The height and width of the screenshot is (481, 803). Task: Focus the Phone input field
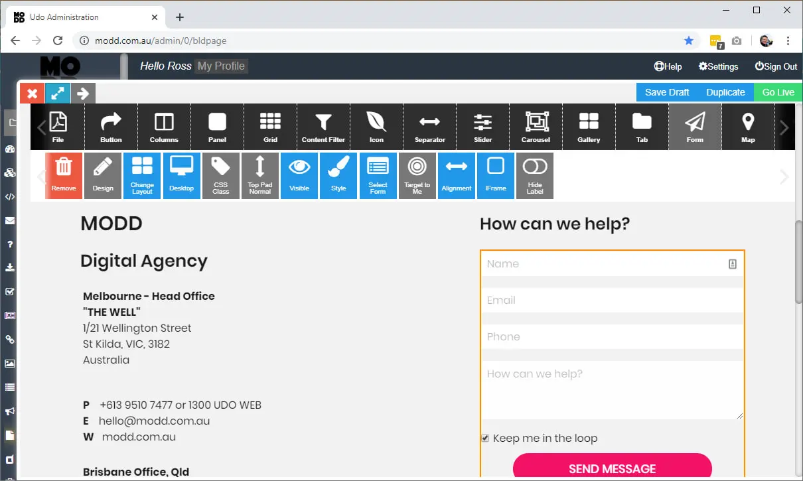pos(612,336)
